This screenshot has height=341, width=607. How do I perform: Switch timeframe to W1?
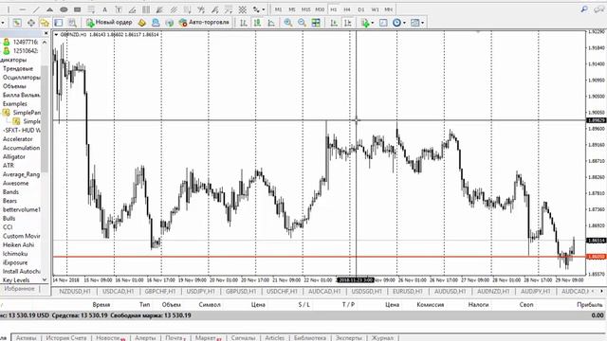coord(375,9)
